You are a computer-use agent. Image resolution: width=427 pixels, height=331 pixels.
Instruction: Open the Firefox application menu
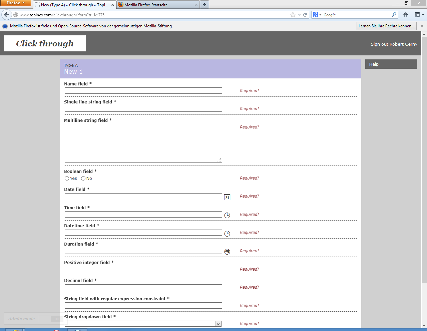tap(16, 3)
